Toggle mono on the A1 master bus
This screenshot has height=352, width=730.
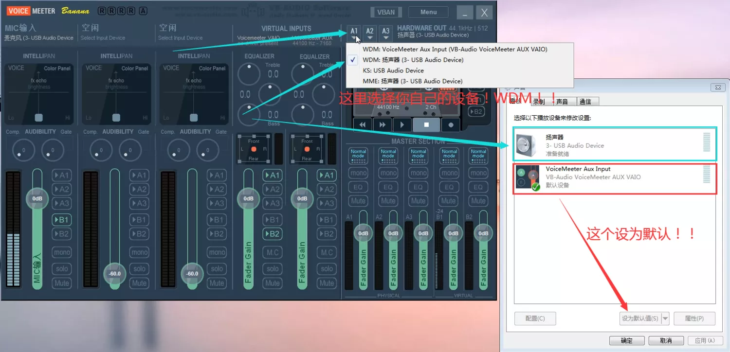[359, 173]
